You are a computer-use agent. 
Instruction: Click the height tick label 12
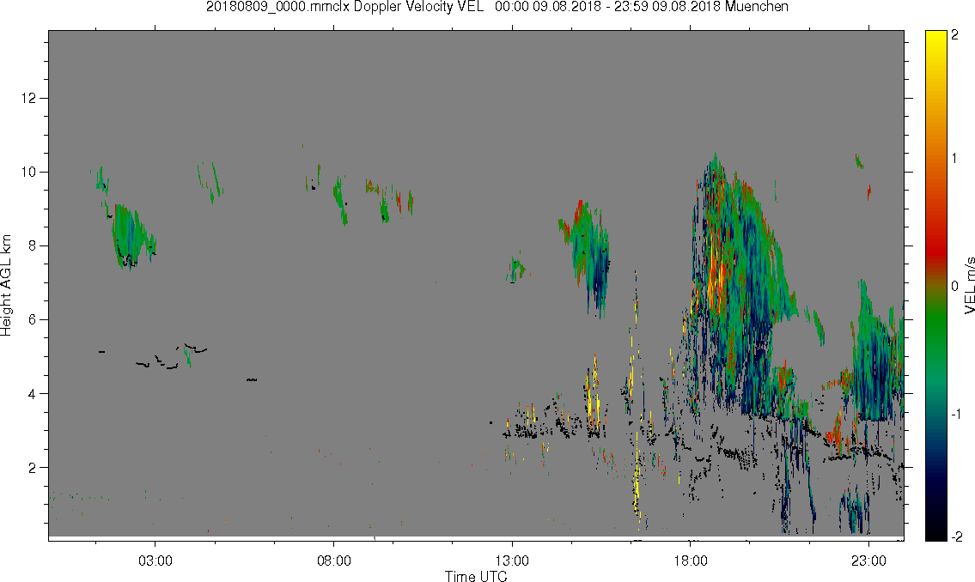[28, 98]
